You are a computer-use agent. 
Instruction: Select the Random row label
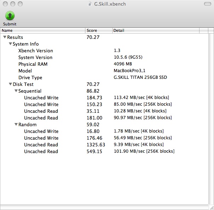point(27,124)
